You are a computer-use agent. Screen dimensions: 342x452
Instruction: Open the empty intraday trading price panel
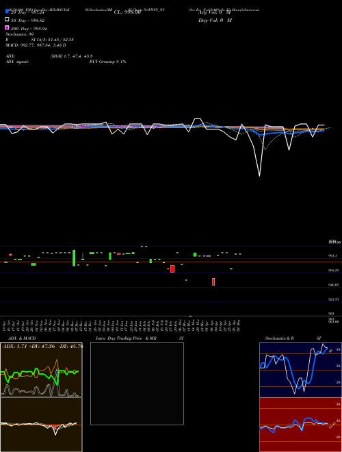point(137,384)
